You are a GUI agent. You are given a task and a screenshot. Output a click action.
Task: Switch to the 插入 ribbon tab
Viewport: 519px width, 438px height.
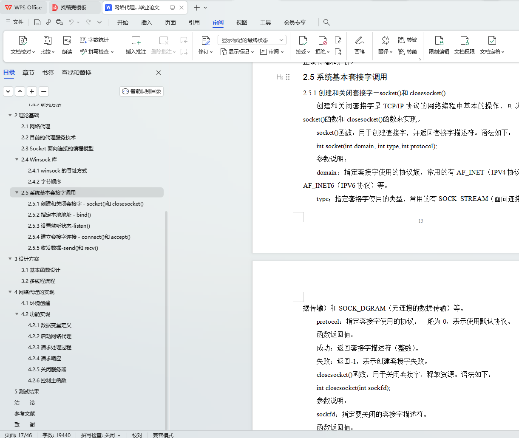147,22
